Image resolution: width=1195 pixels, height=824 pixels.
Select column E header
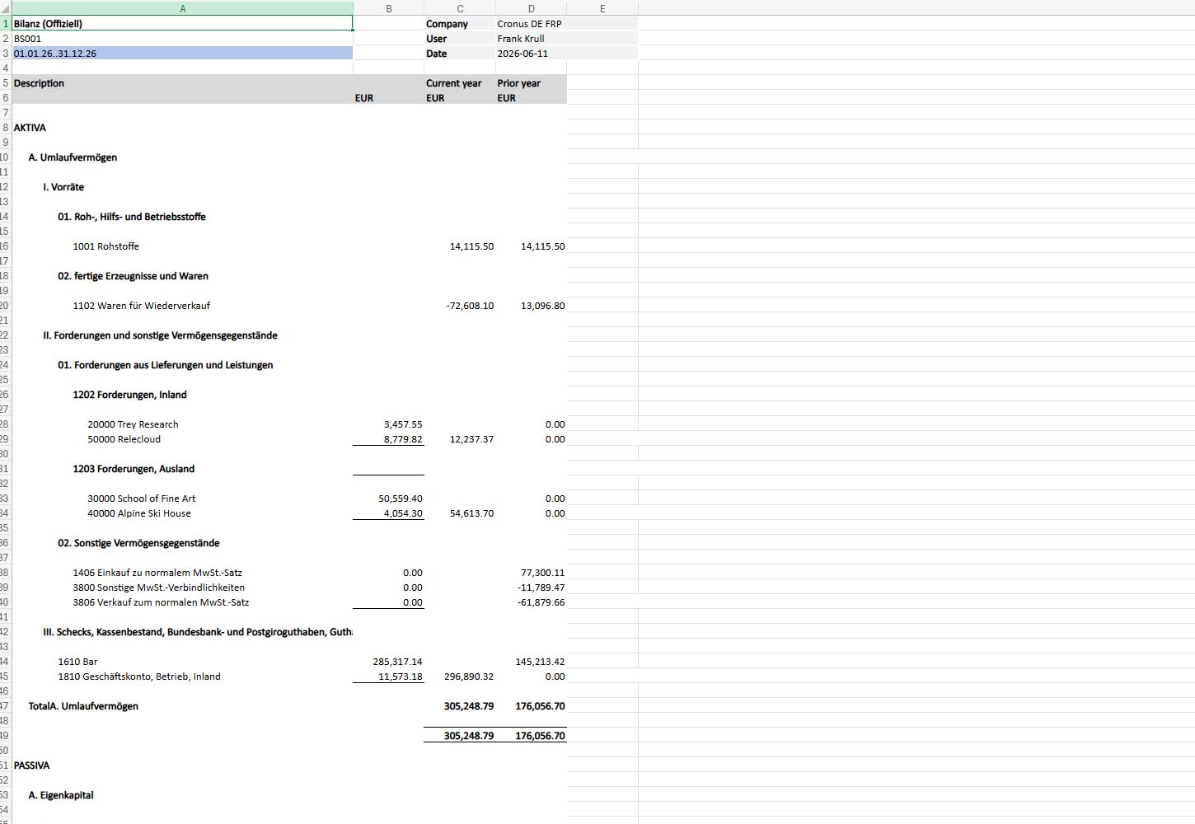(602, 8)
